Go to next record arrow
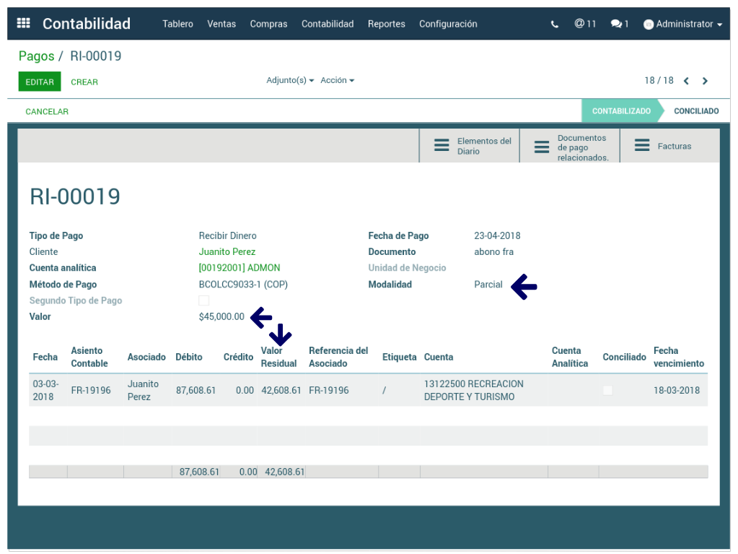738x554 pixels. 705,81
